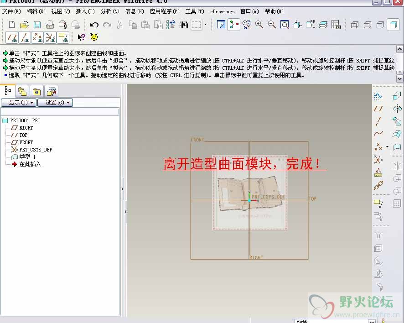The image size is (404, 323).
Task: Toggle datum points display
Action: pos(37,37)
